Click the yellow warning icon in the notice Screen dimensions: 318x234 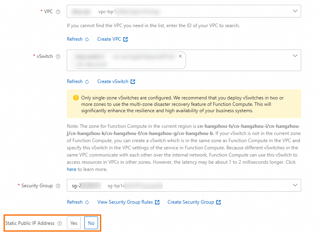(x=76, y=98)
